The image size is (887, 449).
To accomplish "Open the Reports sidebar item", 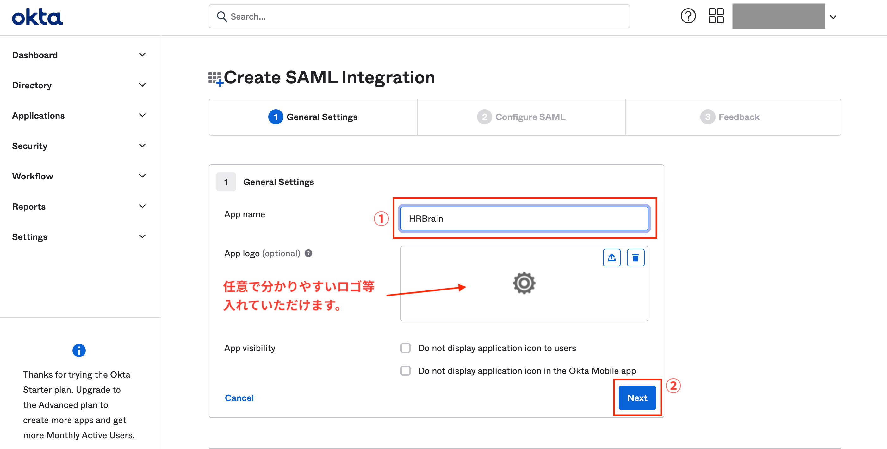I will tap(79, 206).
